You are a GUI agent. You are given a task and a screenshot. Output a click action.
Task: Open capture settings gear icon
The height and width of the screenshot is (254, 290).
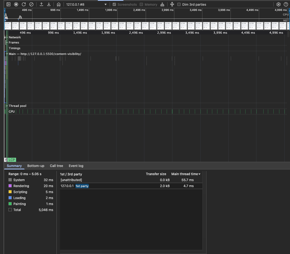[x=278, y=4]
